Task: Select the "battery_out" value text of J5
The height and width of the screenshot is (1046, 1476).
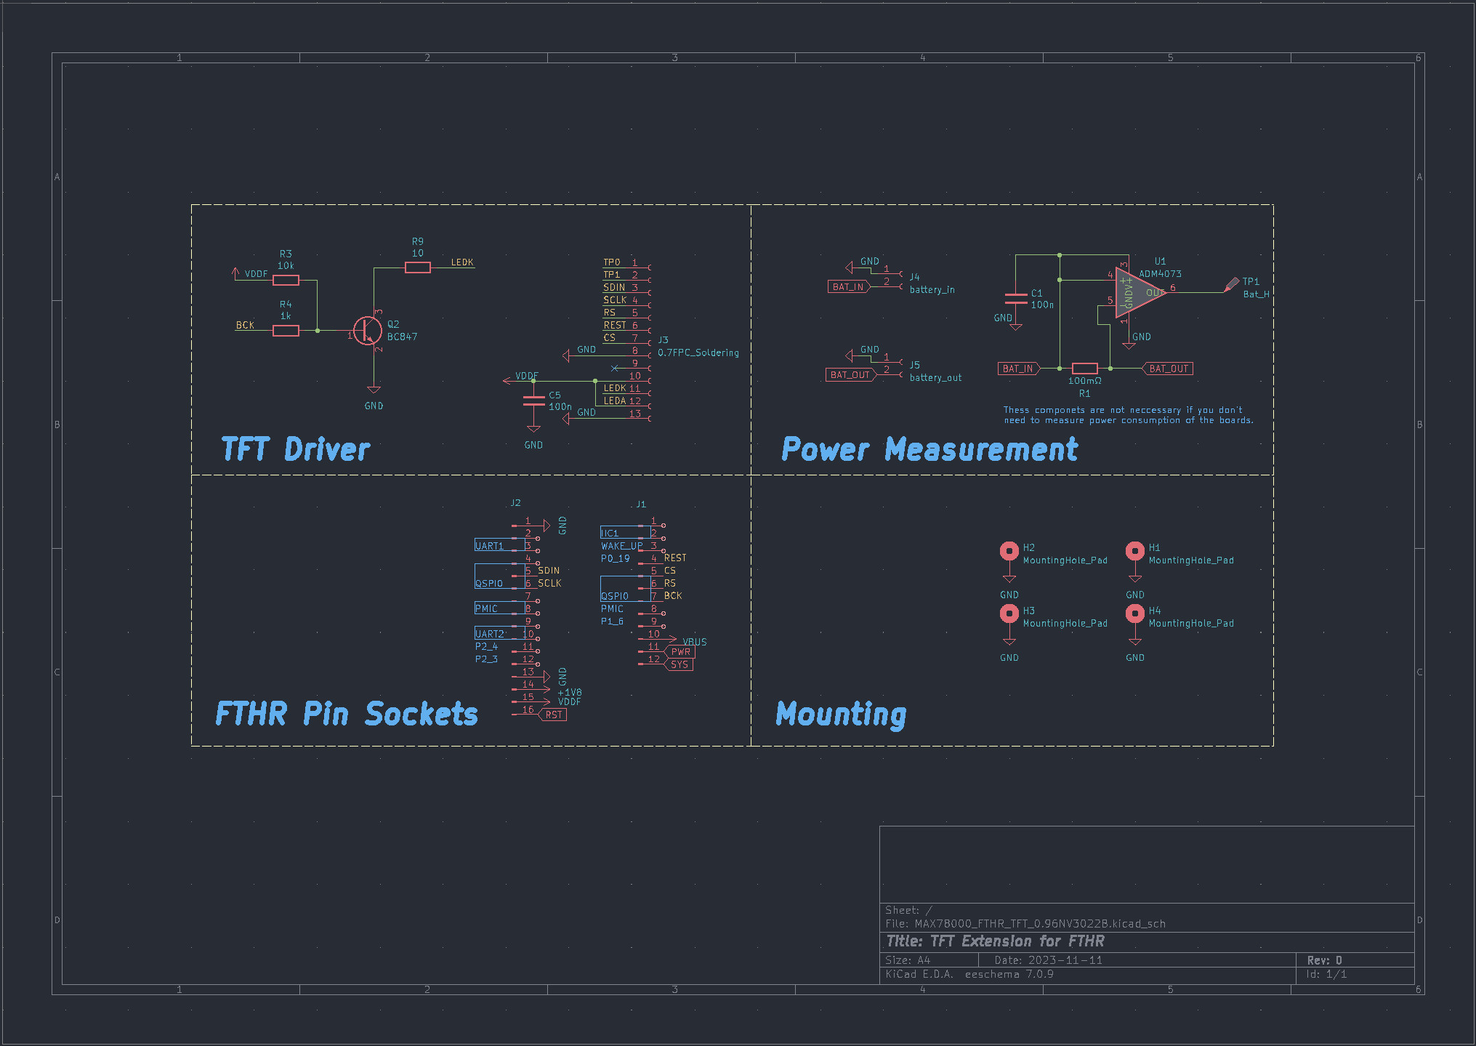Action: (x=935, y=378)
